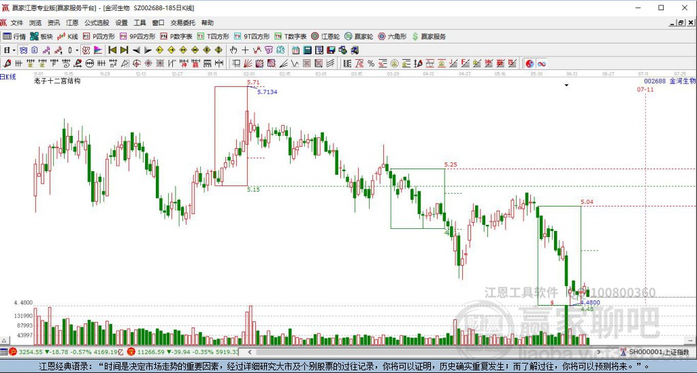This screenshot has width=697, height=373.
Task: Open the 工具 menu
Action: (140, 22)
